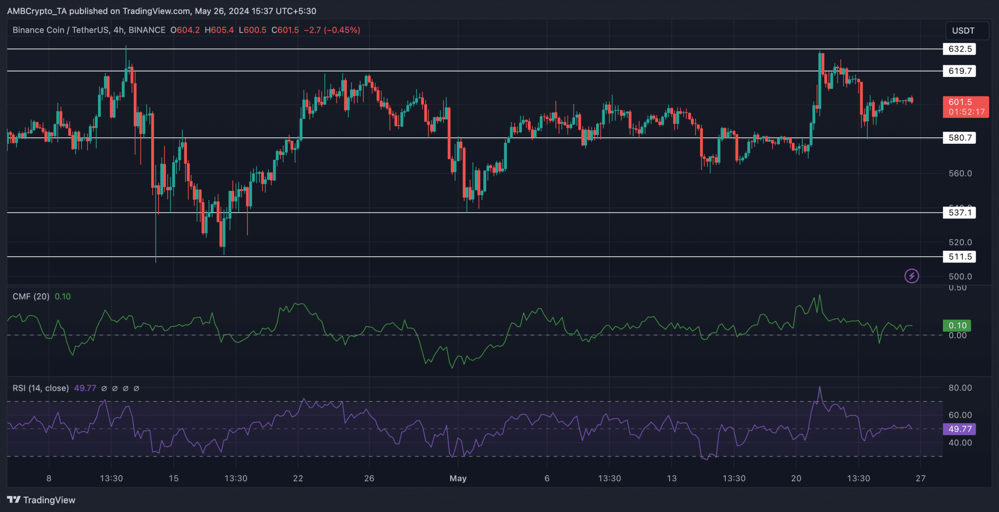
Task: Click the 560.0 price axis value
Action: pos(960,173)
